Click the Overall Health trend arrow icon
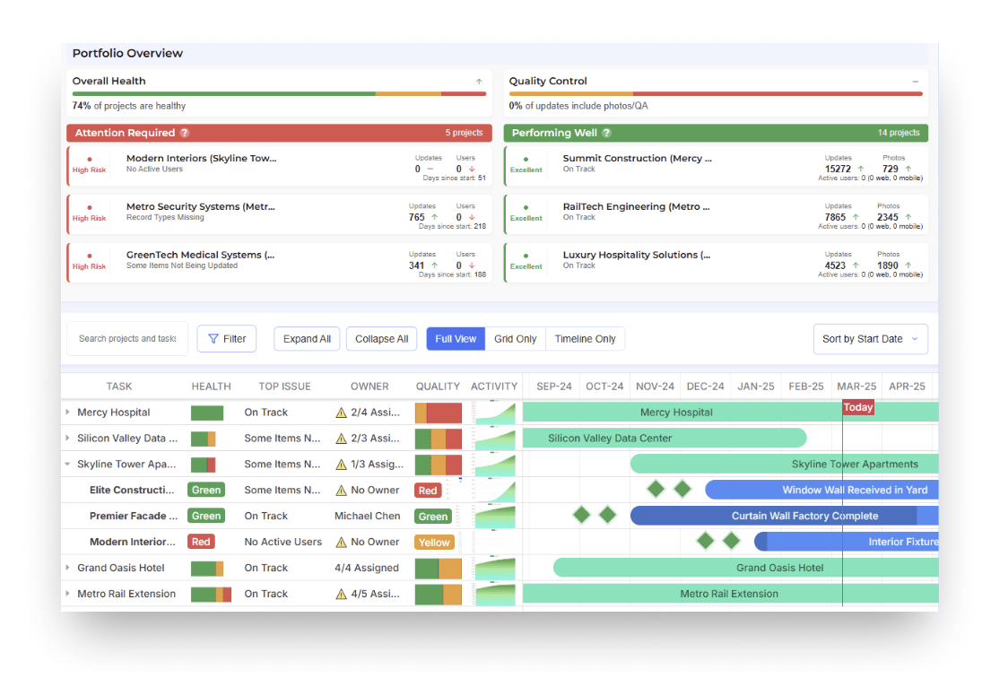1008x687 pixels. 479,82
